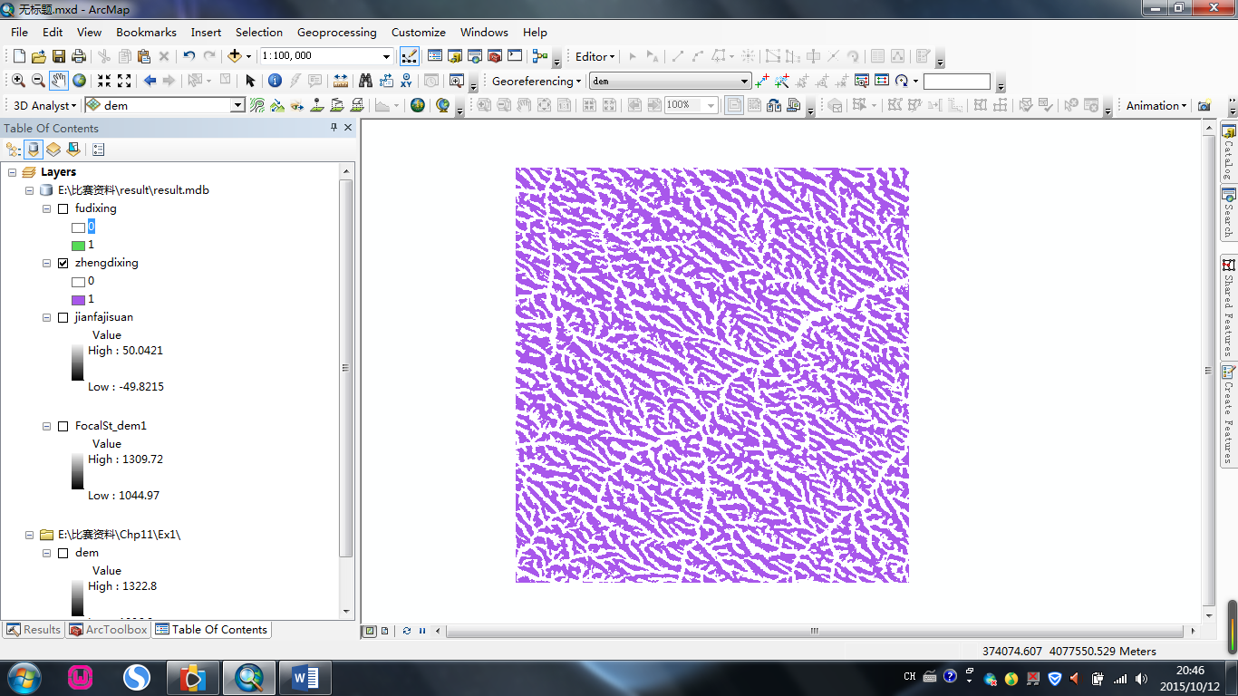The width and height of the screenshot is (1238, 696).
Task: Open the Create Features side tab
Action: [1228, 415]
